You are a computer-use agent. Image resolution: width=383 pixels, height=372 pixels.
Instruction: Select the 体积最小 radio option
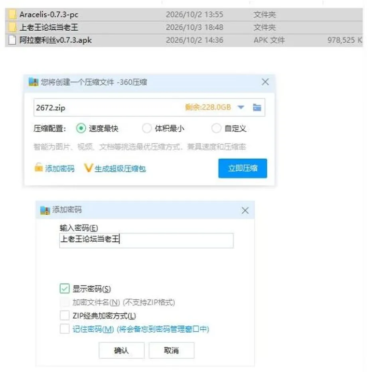click(147, 128)
